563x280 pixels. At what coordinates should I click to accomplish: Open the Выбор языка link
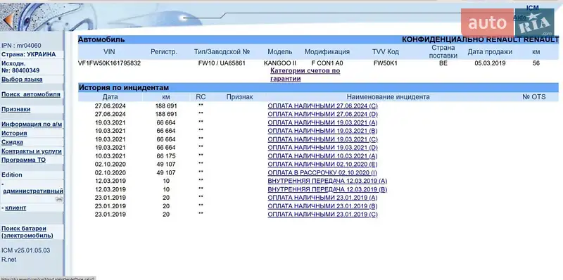[22, 79]
